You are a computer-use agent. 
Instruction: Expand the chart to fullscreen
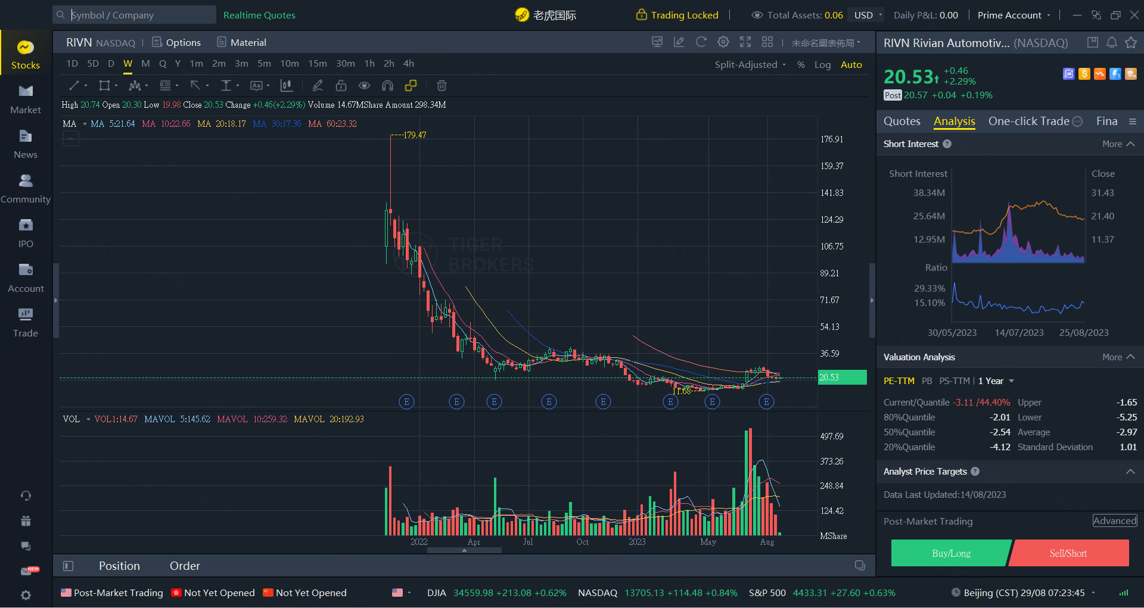[745, 42]
